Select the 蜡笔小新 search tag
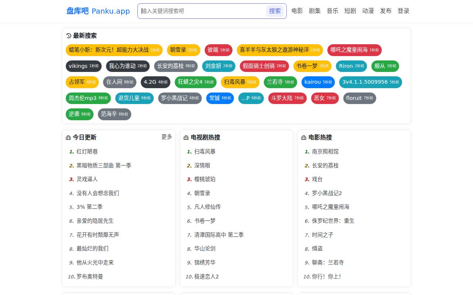The image size is (473, 295). click(114, 50)
